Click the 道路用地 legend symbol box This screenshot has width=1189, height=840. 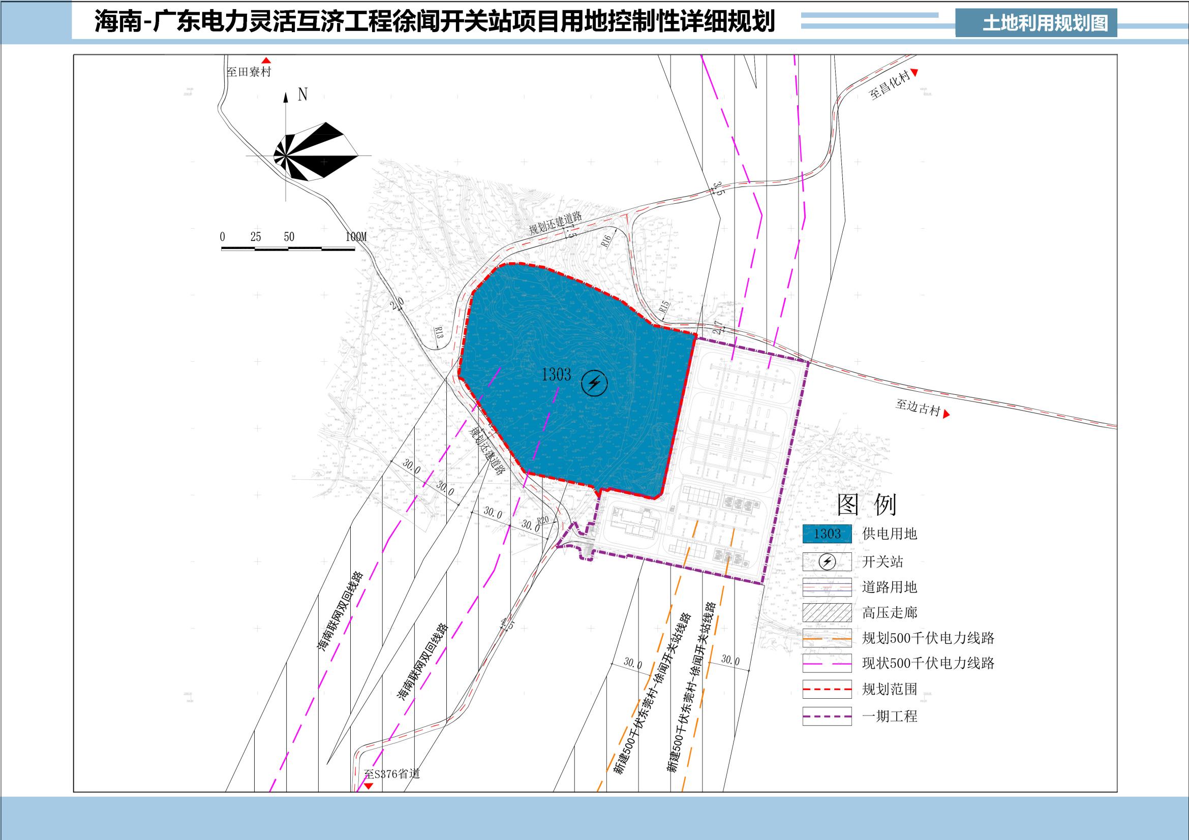tap(827, 587)
